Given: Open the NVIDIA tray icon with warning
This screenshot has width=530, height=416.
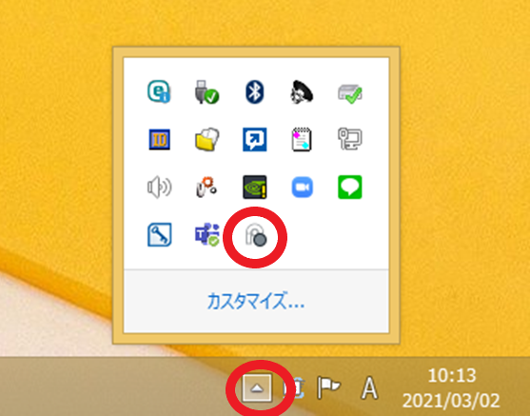Looking at the screenshot, I should [x=254, y=187].
